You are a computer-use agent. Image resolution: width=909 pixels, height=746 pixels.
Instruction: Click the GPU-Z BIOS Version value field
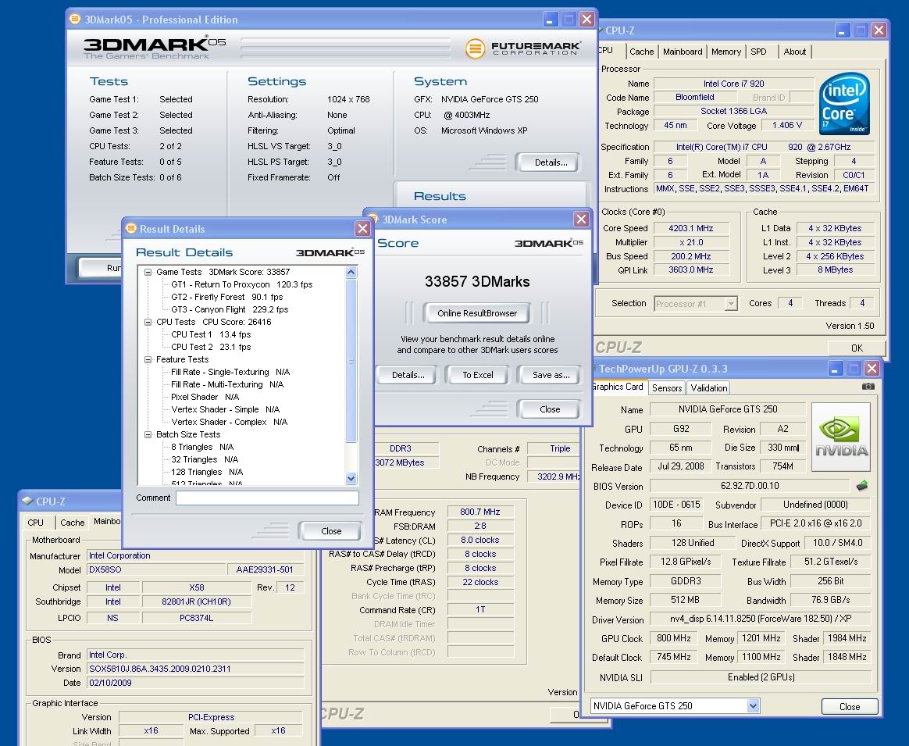point(750,486)
